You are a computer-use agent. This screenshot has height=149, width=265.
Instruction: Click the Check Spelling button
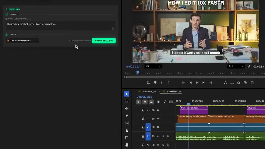104,41
